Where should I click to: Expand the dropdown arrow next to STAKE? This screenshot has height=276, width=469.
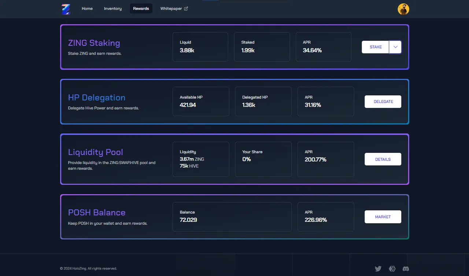click(395, 47)
